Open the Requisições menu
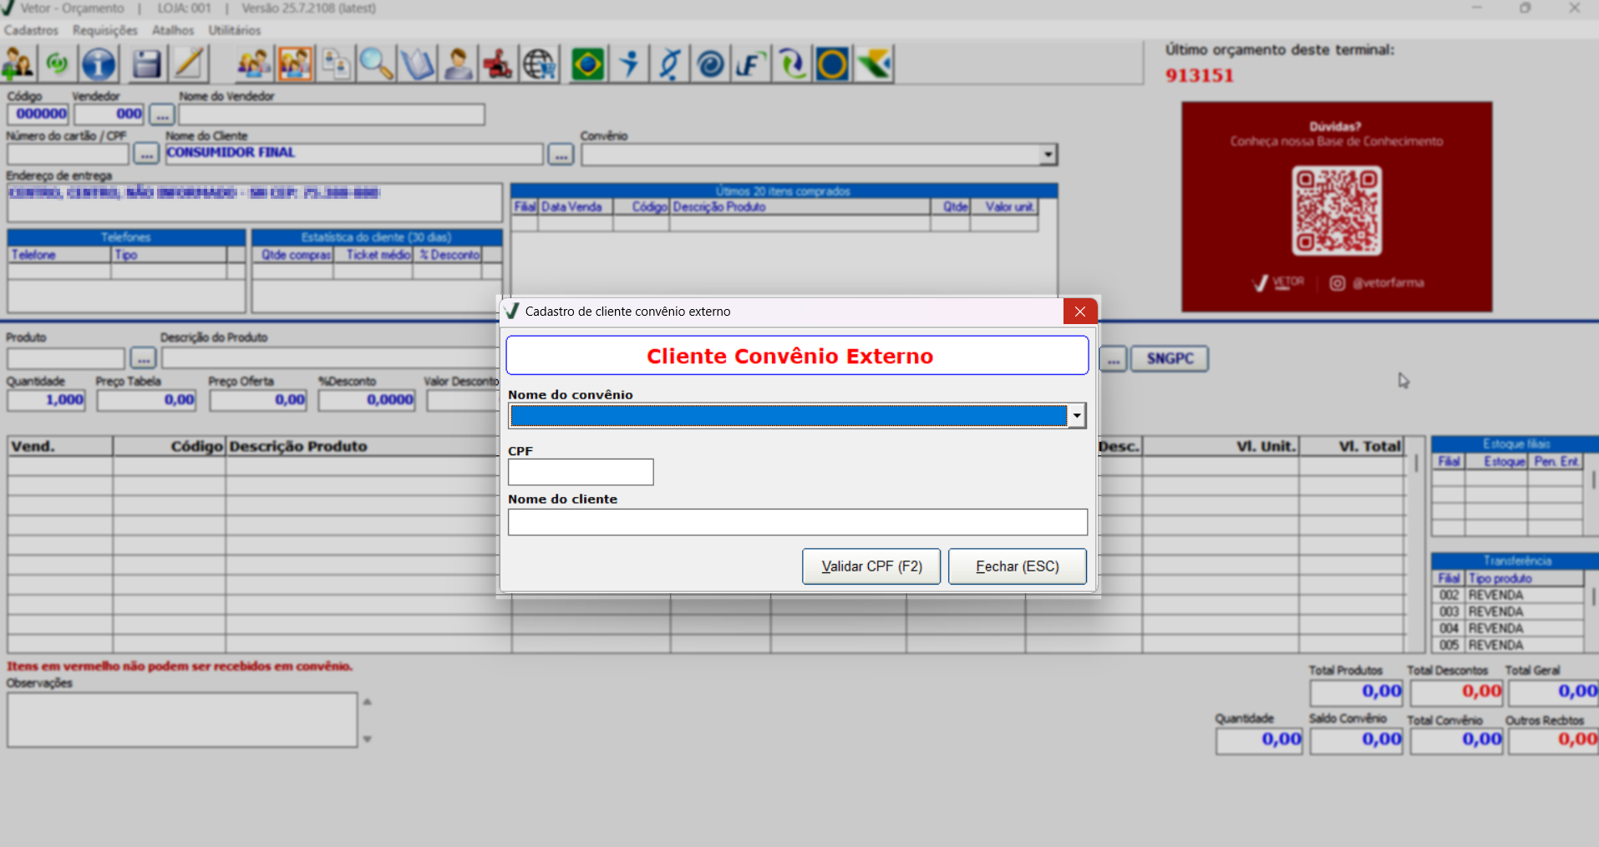This screenshot has width=1599, height=847. coord(105,30)
